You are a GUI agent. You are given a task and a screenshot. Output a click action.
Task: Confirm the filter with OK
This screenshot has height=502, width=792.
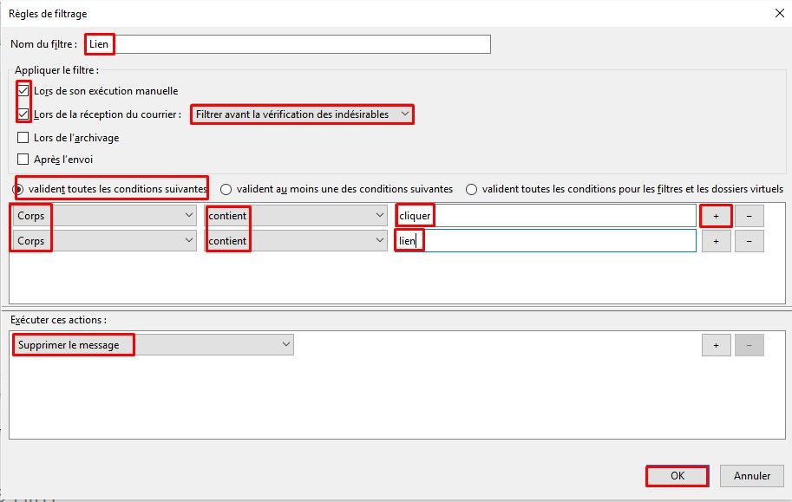coord(677,476)
